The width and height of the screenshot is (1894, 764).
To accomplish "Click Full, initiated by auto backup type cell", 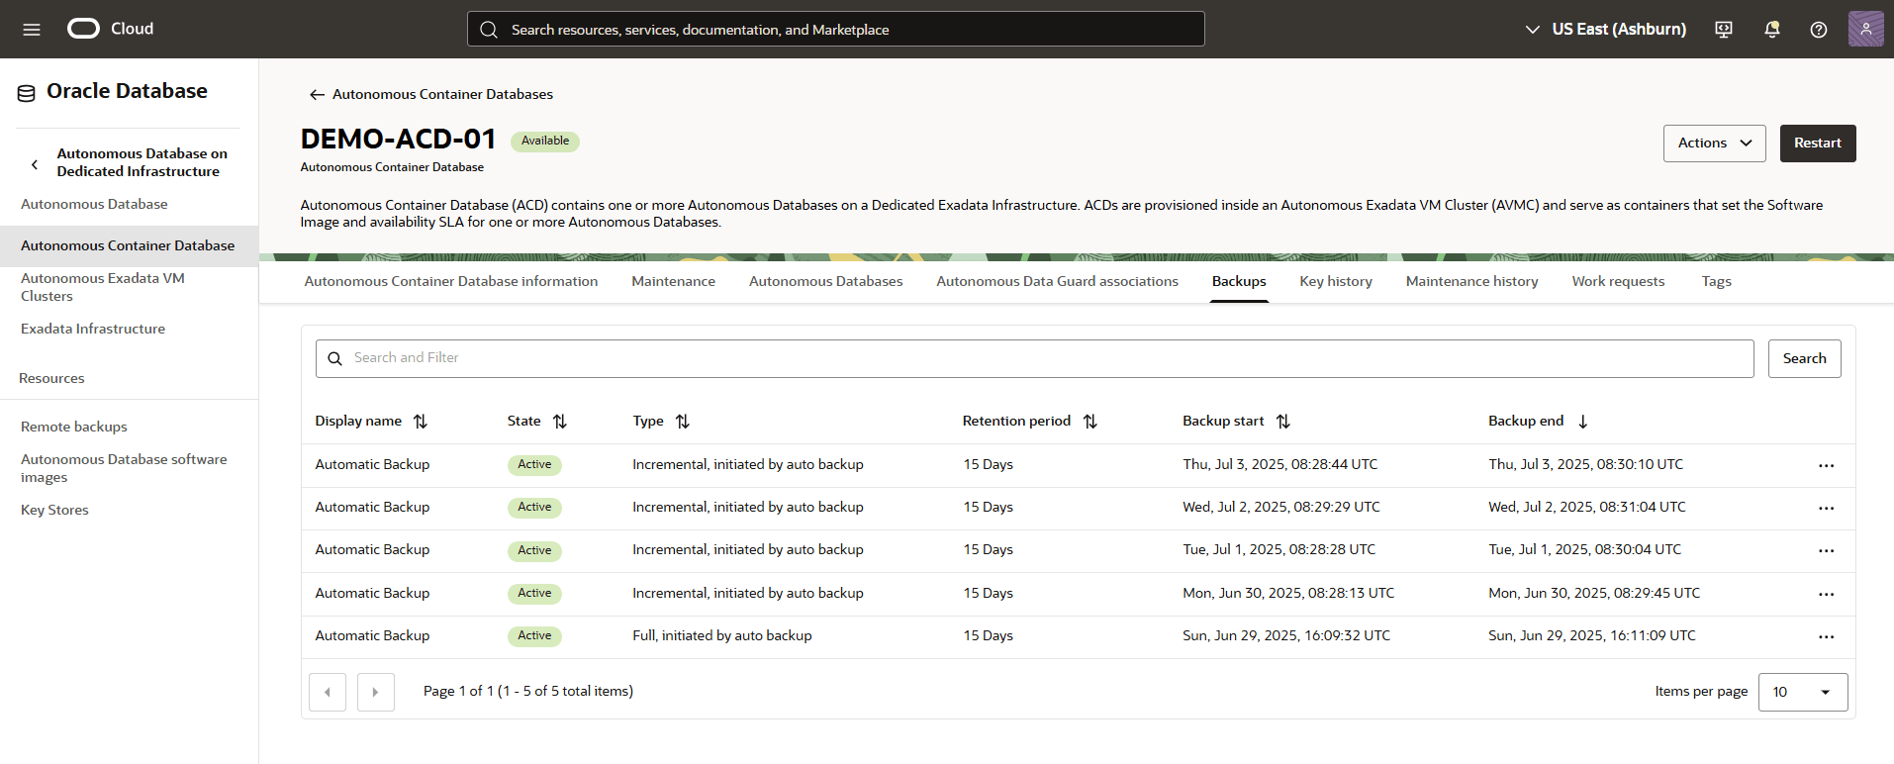I will [722, 636].
